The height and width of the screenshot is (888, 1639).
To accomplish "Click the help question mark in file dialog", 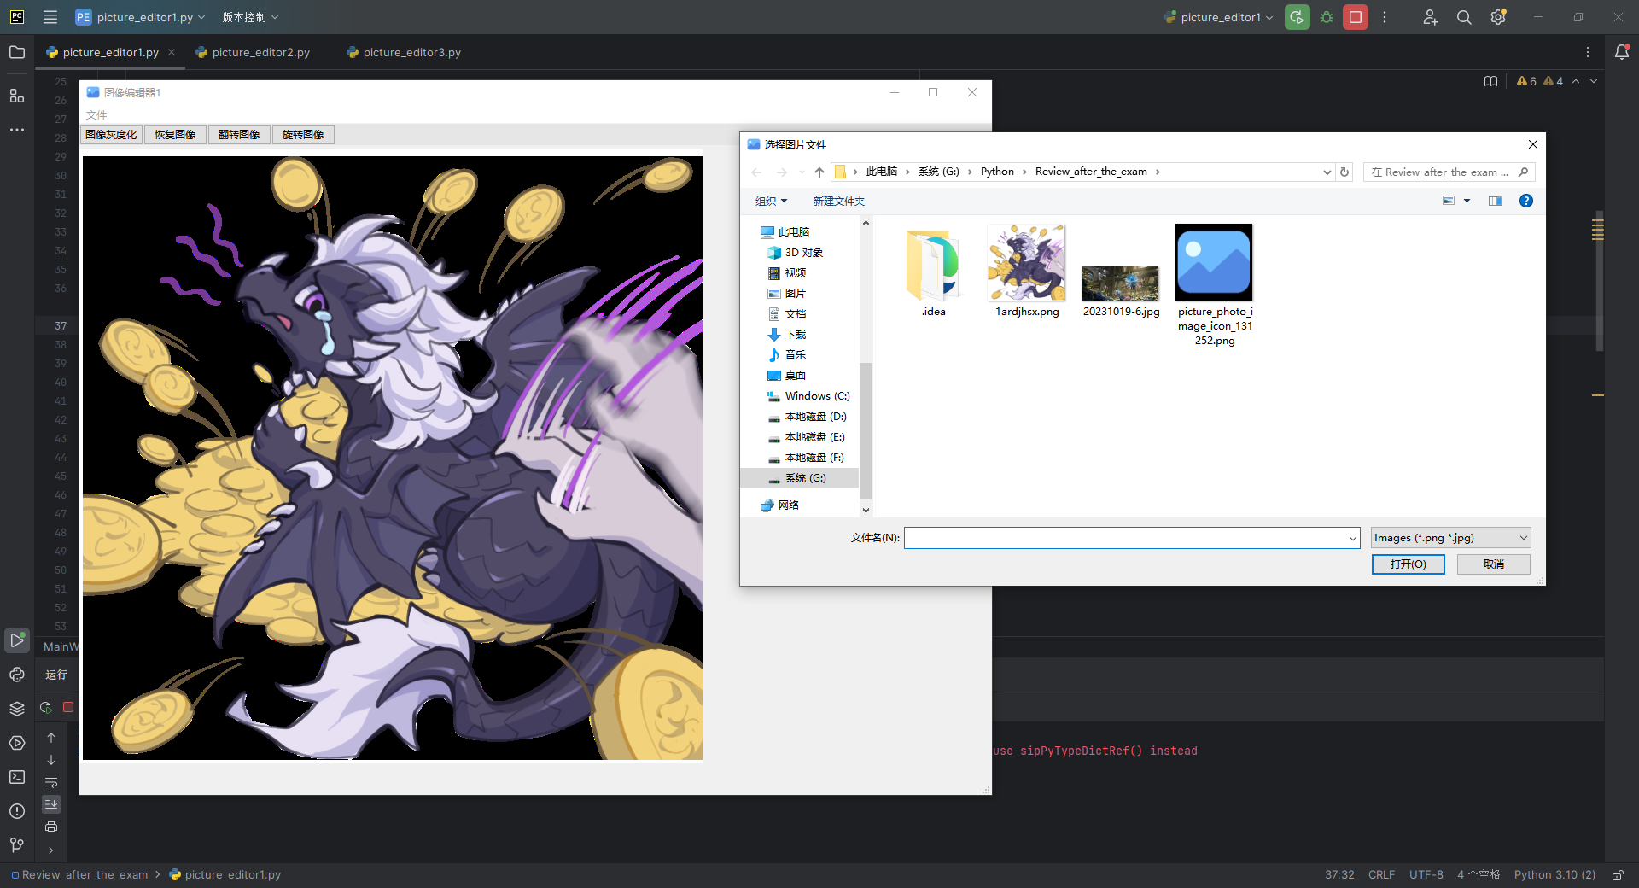I will point(1526,201).
